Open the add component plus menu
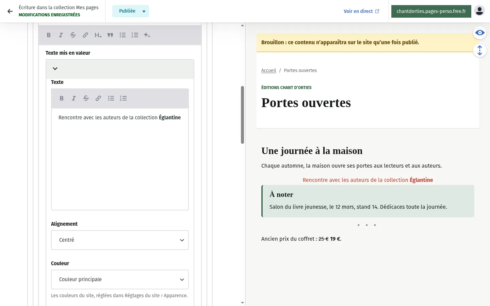The height and width of the screenshot is (306, 490). [x=147, y=35]
